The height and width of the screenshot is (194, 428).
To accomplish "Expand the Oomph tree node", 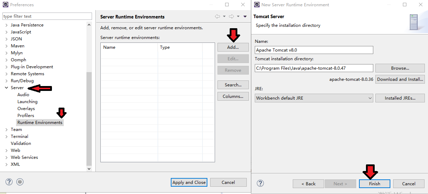I will tap(6, 60).
